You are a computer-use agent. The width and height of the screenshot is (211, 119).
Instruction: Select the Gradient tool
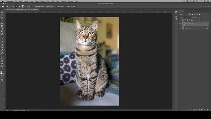tap(2, 45)
